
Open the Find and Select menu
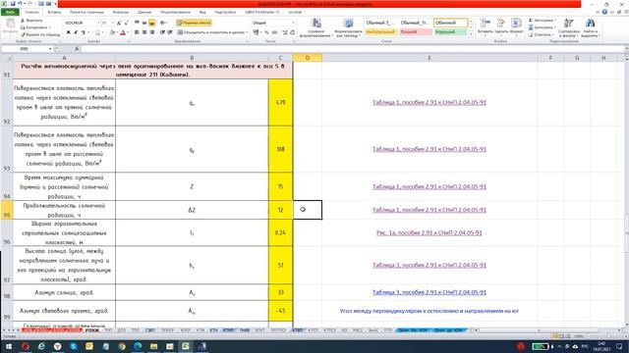(590, 27)
